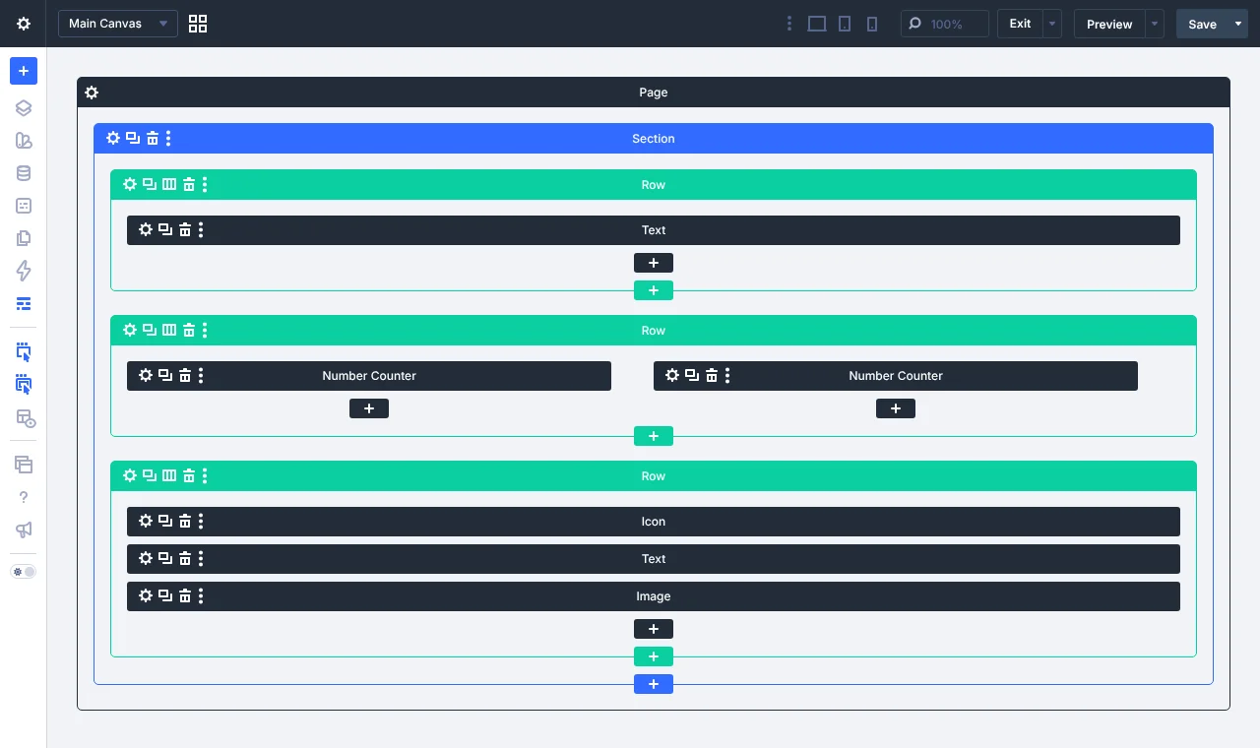This screenshot has width=1260, height=748.
Task: Open the question mark help icon
Action: click(x=24, y=497)
